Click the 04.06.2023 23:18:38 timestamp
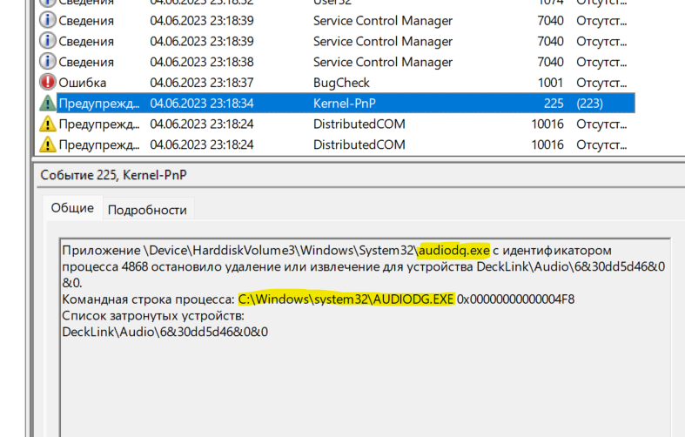685x437 pixels. point(201,62)
